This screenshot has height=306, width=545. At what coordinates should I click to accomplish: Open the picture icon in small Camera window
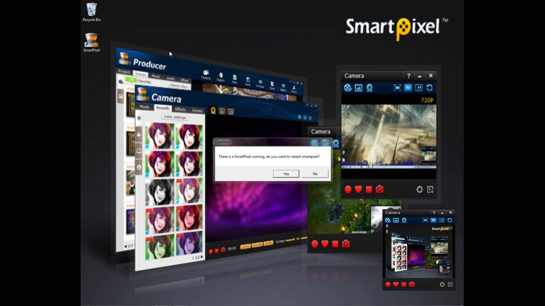click(x=396, y=220)
